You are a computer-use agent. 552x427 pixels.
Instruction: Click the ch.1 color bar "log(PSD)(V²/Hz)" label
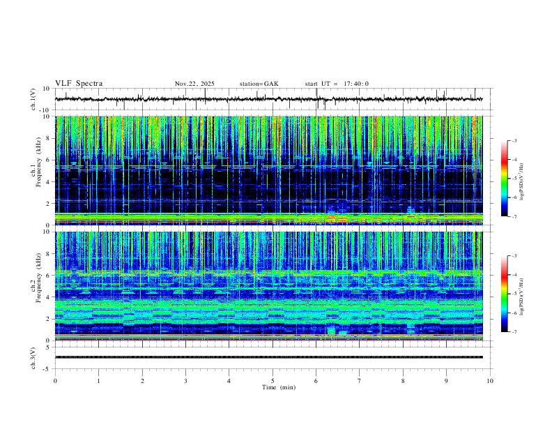click(521, 182)
